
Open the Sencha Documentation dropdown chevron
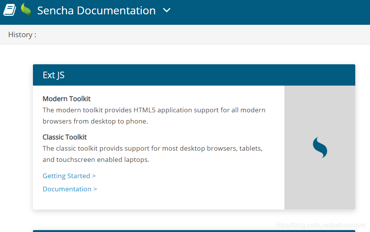[167, 10]
